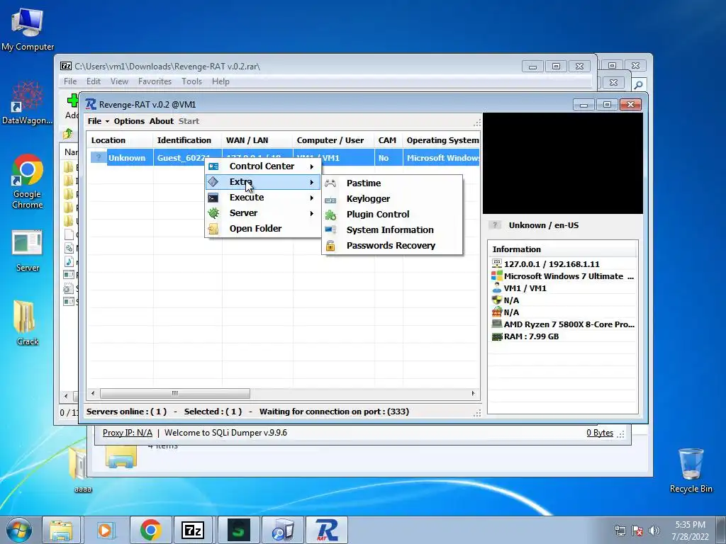Choose Open Folder from the context menu
The image size is (726, 544).
[x=262, y=229]
